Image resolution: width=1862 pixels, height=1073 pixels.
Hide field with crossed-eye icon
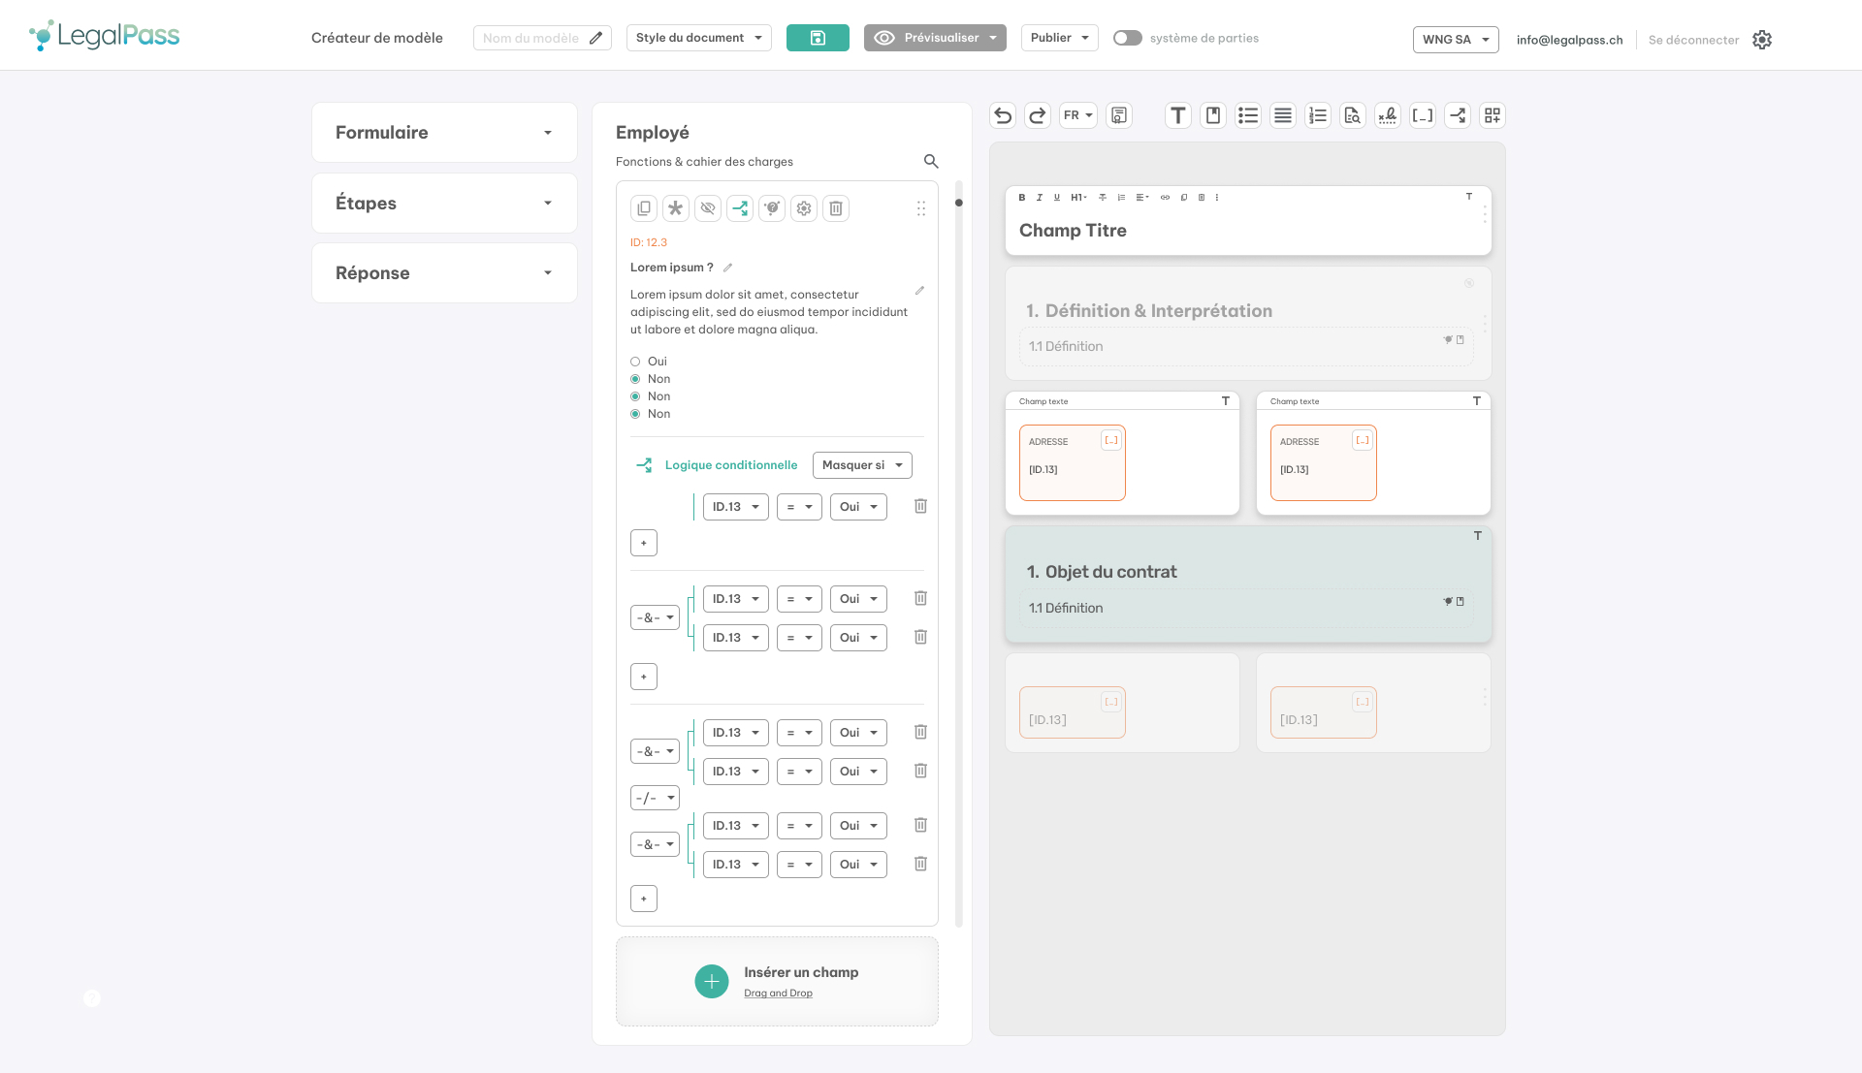click(x=708, y=208)
